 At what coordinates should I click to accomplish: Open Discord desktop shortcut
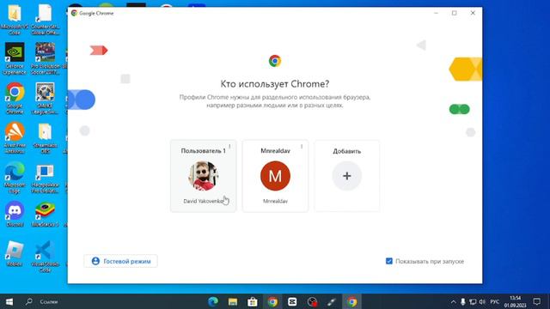15,214
